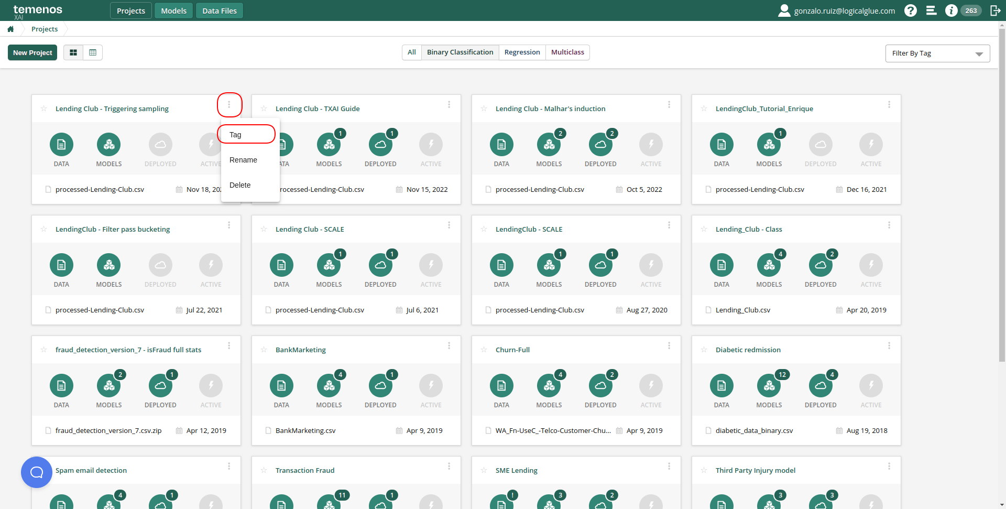Screen dimensions: 1006x509
Task: Open Deployed icon in Lending Club - Malhar's induction
Action: [600, 145]
